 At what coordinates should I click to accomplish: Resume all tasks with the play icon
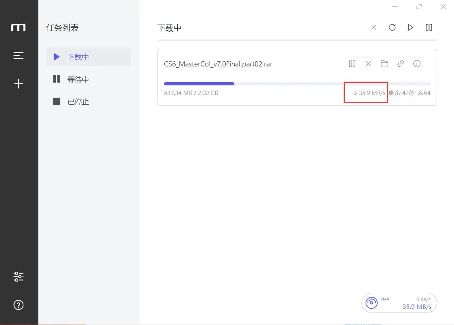tap(410, 27)
